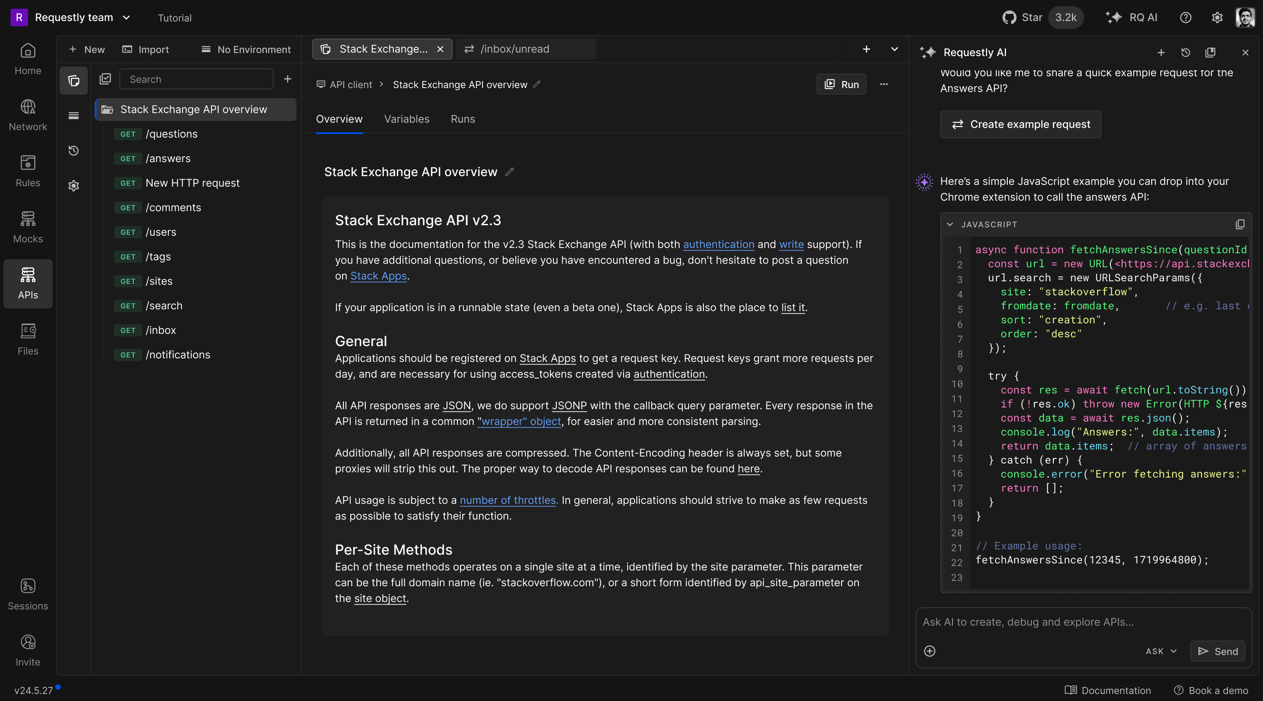
Task: Open the top bar settings gear
Action: (x=1217, y=18)
